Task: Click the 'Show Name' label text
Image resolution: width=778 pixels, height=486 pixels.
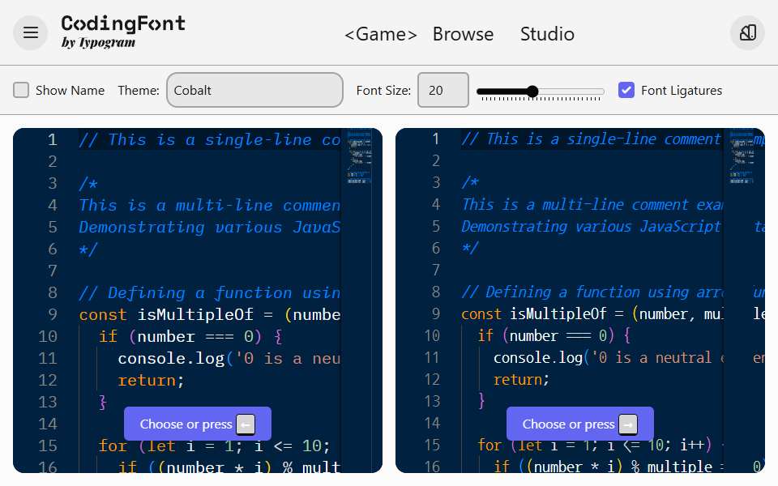Action: tap(70, 90)
